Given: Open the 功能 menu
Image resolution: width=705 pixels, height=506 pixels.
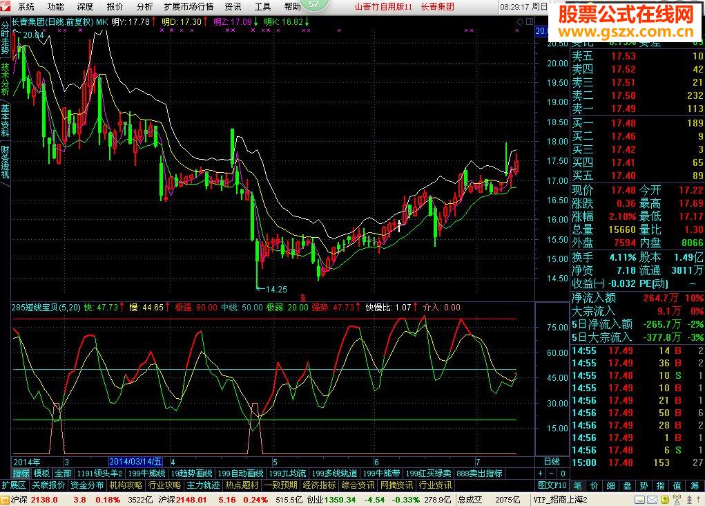Looking at the screenshot, I should [56, 7].
